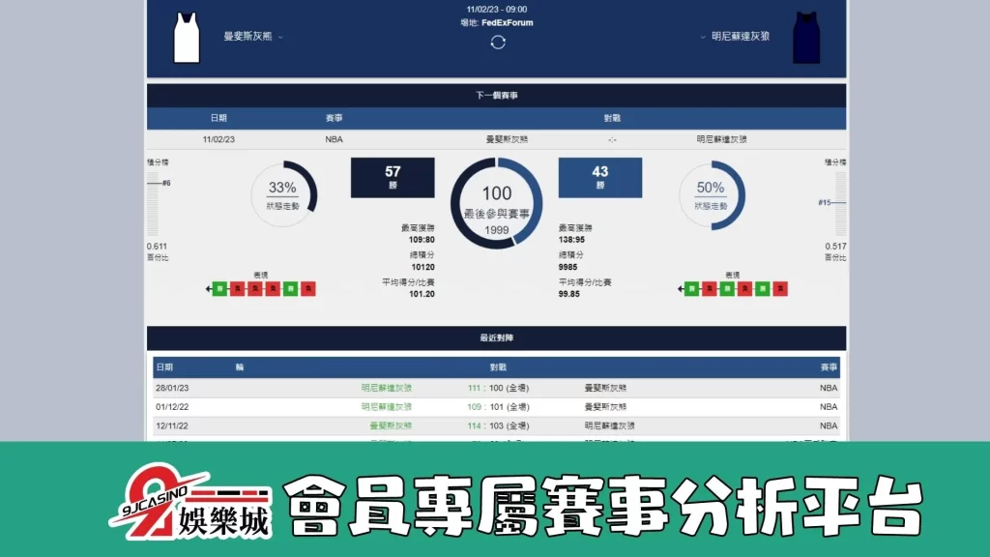Viewport: 990px width, 557px height.
Task: Click the 33% 狀態走勢 ring chart
Action: click(x=283, y=194)
